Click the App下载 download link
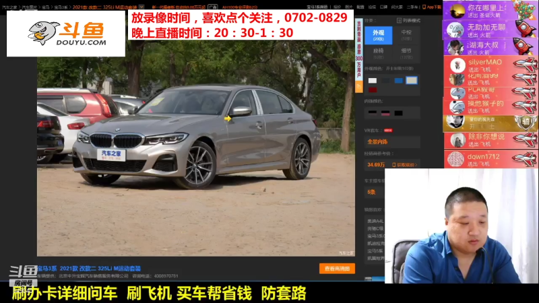Image resolution: width=539 pixels, height=303 pixels. point(432,7)
